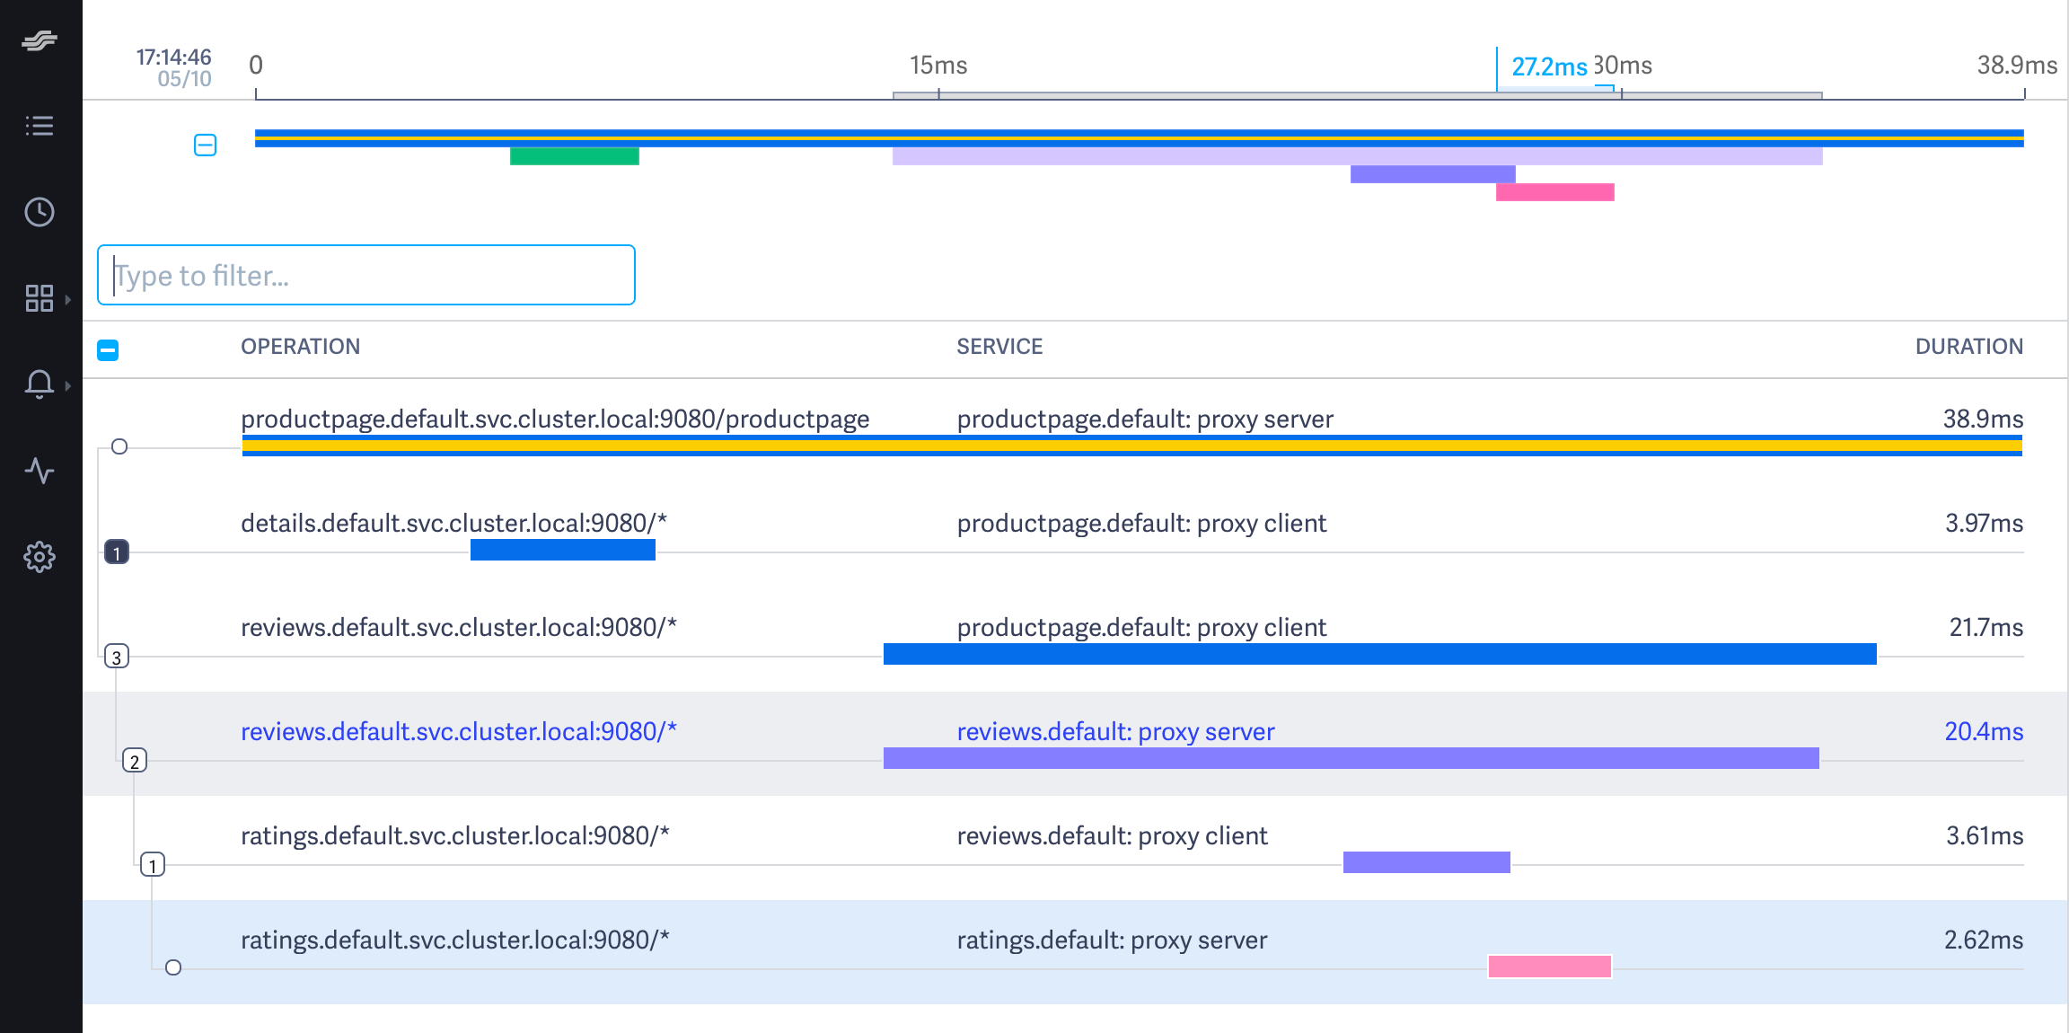Open highlighted reviews.default.svc.cluster.local:9080/* operation link
Screen dimensions: 2069x1033
pyautogui.click(x=459, y=731)
